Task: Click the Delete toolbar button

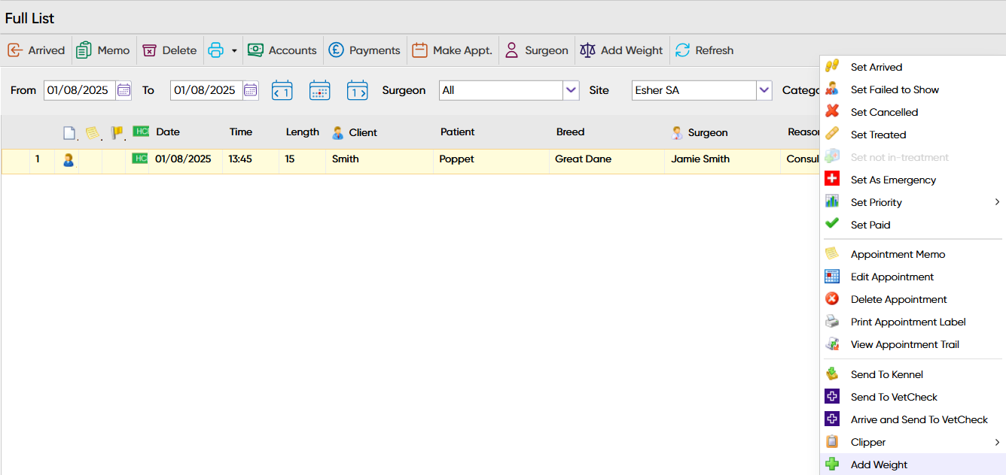Action: 169,50
